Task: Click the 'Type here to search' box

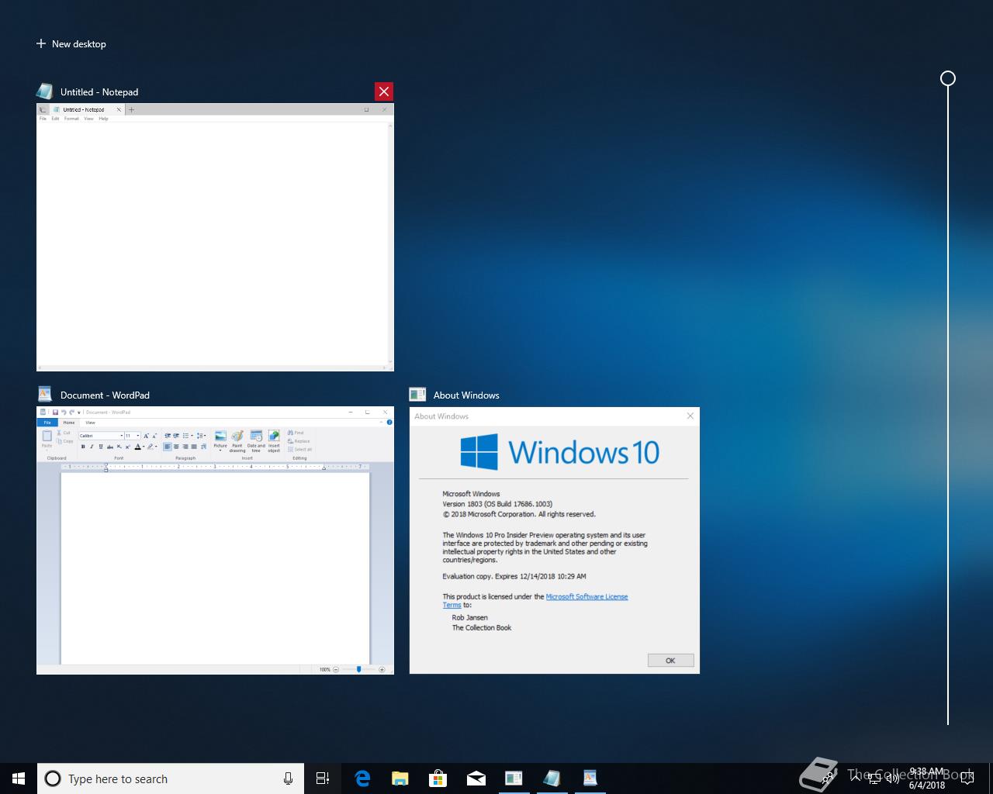Action: (x=163, y=778)
